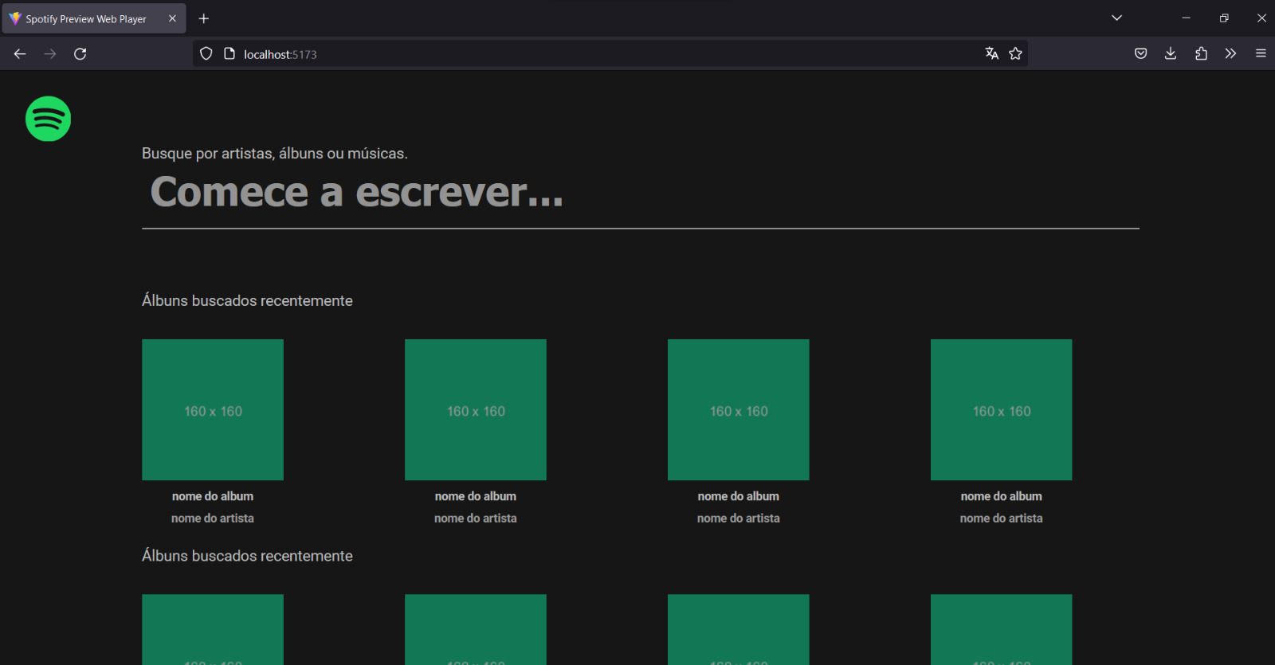Click 'nome do artista' under fourth top-row cover
The image size is (1275, 665).
pos(1002,518)
